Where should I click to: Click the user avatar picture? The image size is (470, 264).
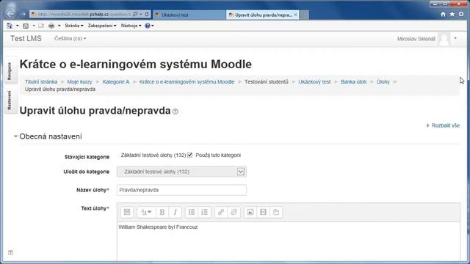[444, 39]
